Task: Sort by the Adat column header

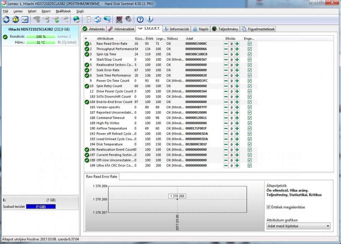Action: coord(189,39)
